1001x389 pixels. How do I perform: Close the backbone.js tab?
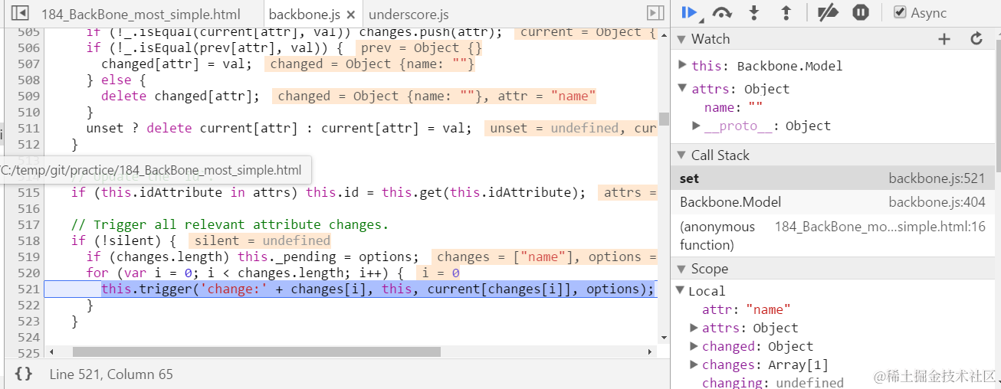(x=351, y=15)
